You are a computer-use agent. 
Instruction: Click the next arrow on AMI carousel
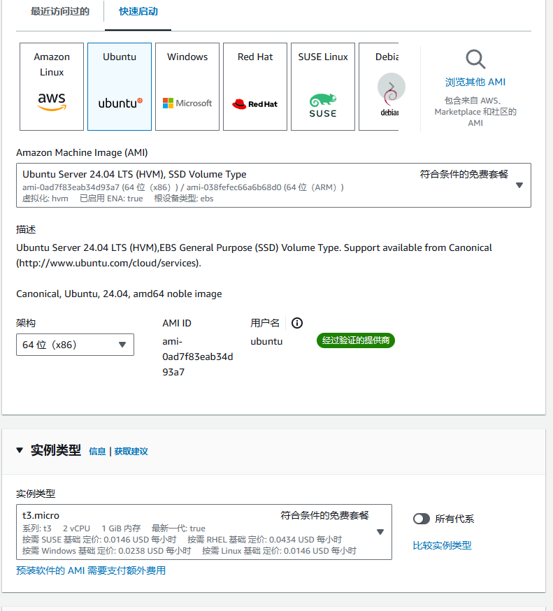pyautogui.click(x=392, y=87)
